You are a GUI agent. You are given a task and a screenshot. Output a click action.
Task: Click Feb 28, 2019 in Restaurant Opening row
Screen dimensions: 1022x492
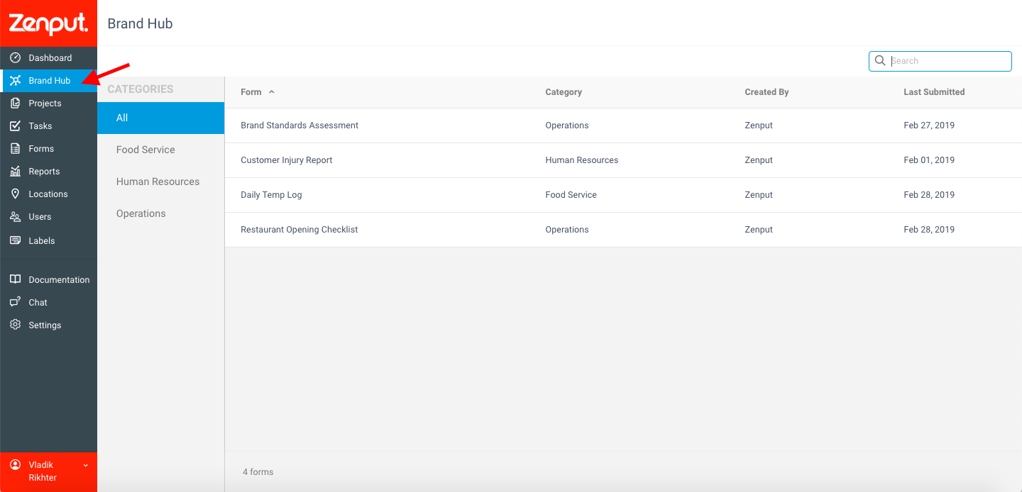(x=929, y=230)
